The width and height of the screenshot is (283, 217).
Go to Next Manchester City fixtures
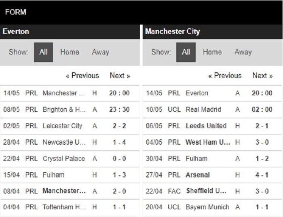pos(262,76)
